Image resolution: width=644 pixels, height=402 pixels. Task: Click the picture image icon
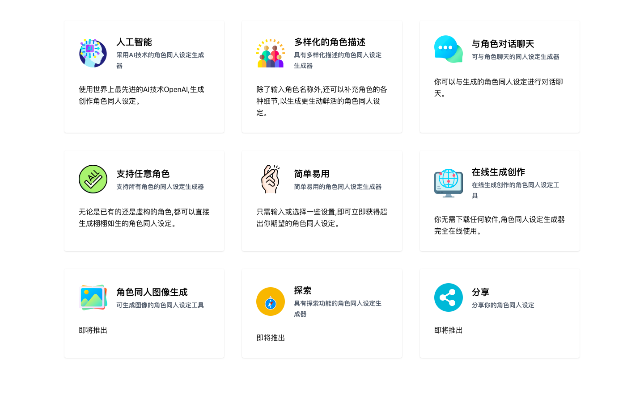click(93, 297)
